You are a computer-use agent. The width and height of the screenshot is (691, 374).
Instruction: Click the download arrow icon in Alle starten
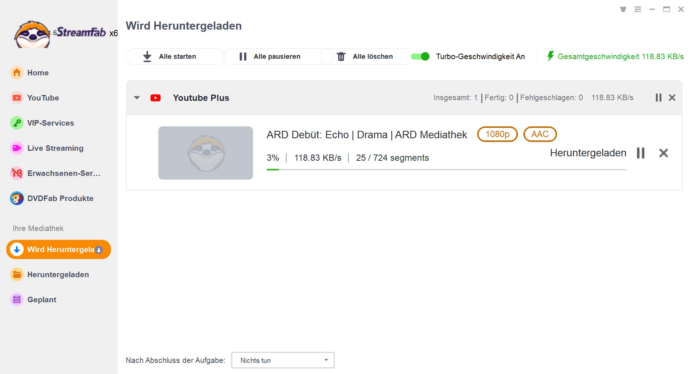pyautogui.click(x=147, y=57)
